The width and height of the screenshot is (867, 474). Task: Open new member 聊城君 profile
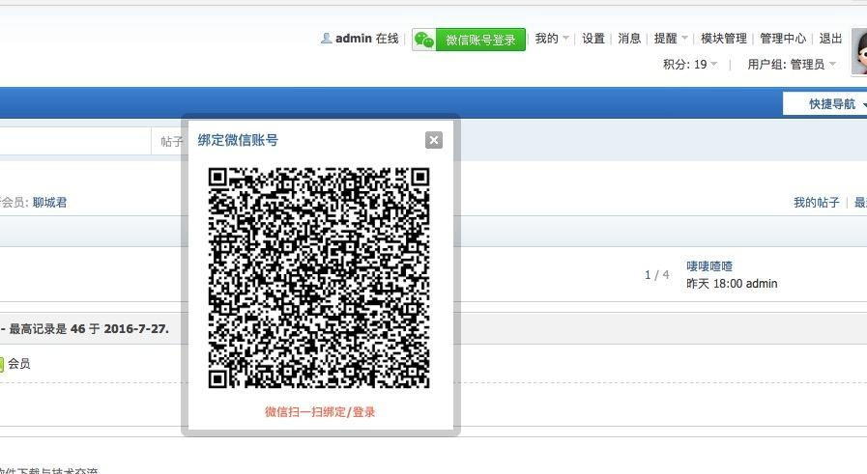pyautogui.click(x=49, y=202)
